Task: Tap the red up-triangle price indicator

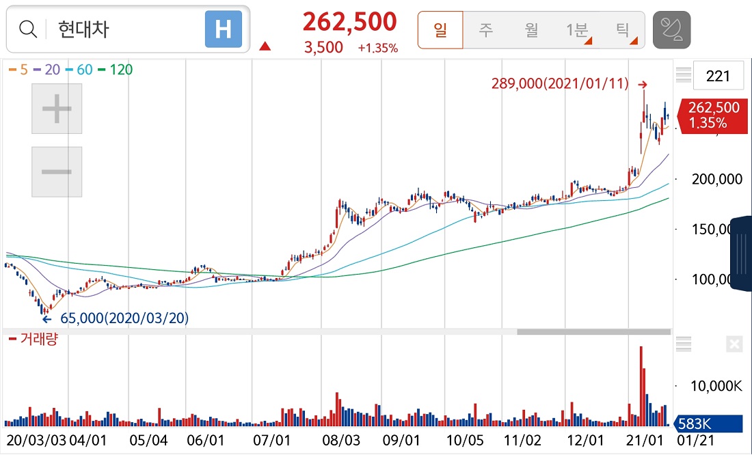Action: 265,46
